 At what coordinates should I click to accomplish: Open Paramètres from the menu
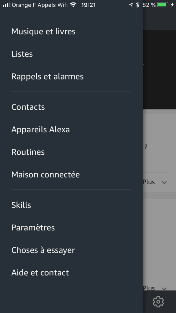pyautogui.click(x=33, y=227)
